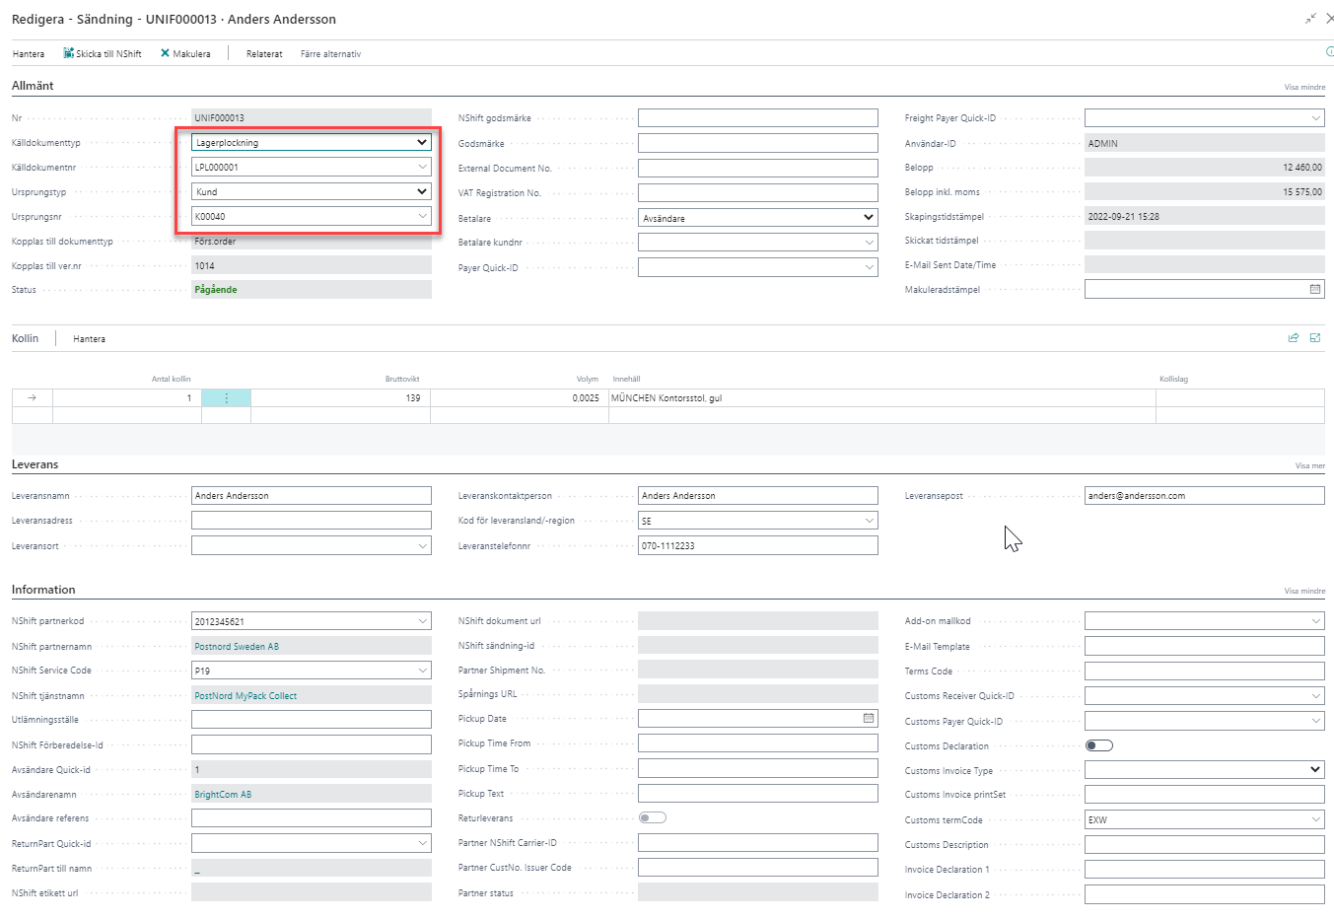This screenshot has width=1334, height=919.
Task: Click the row selector arrow in Kollin
Action: pos(32,398)
